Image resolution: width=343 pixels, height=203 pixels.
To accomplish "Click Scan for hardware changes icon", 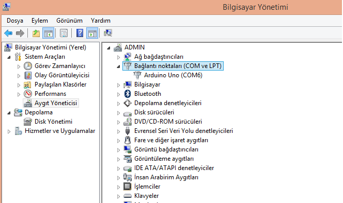I will [x=108, y=33].
